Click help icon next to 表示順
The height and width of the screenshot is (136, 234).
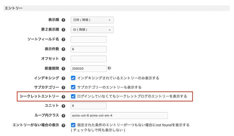(x=64, y=20)
